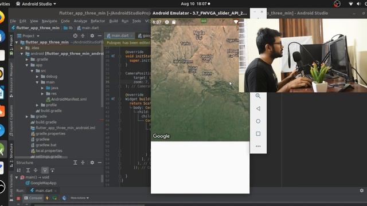This screenshot has width=367, height=206.
Task: Collapse the app folder arrow
Action: pos(27,65)
